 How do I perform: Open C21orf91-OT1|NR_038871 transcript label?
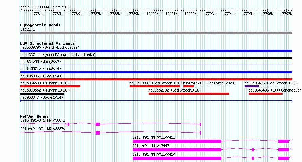click(43, 120)
